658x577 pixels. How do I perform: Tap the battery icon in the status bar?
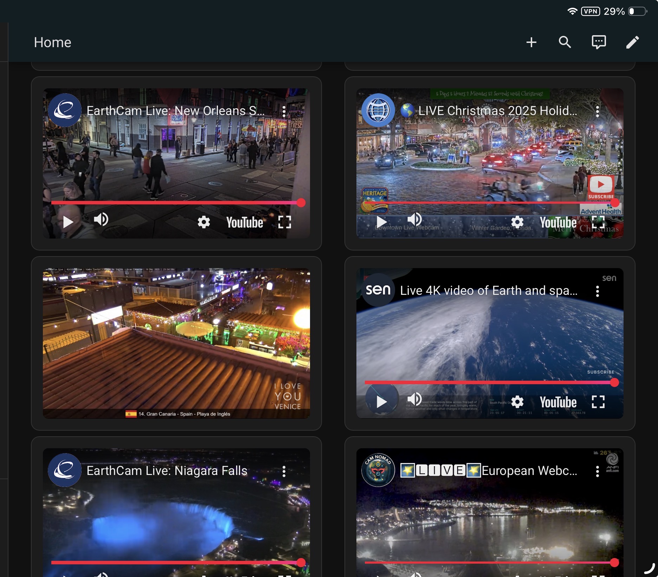638,11
